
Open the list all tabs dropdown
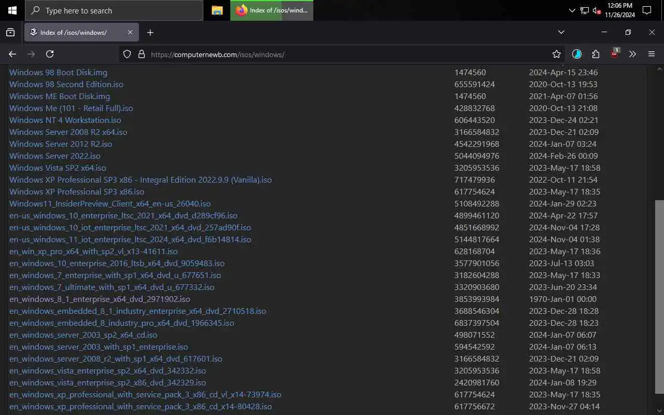(x=561, y=32)
